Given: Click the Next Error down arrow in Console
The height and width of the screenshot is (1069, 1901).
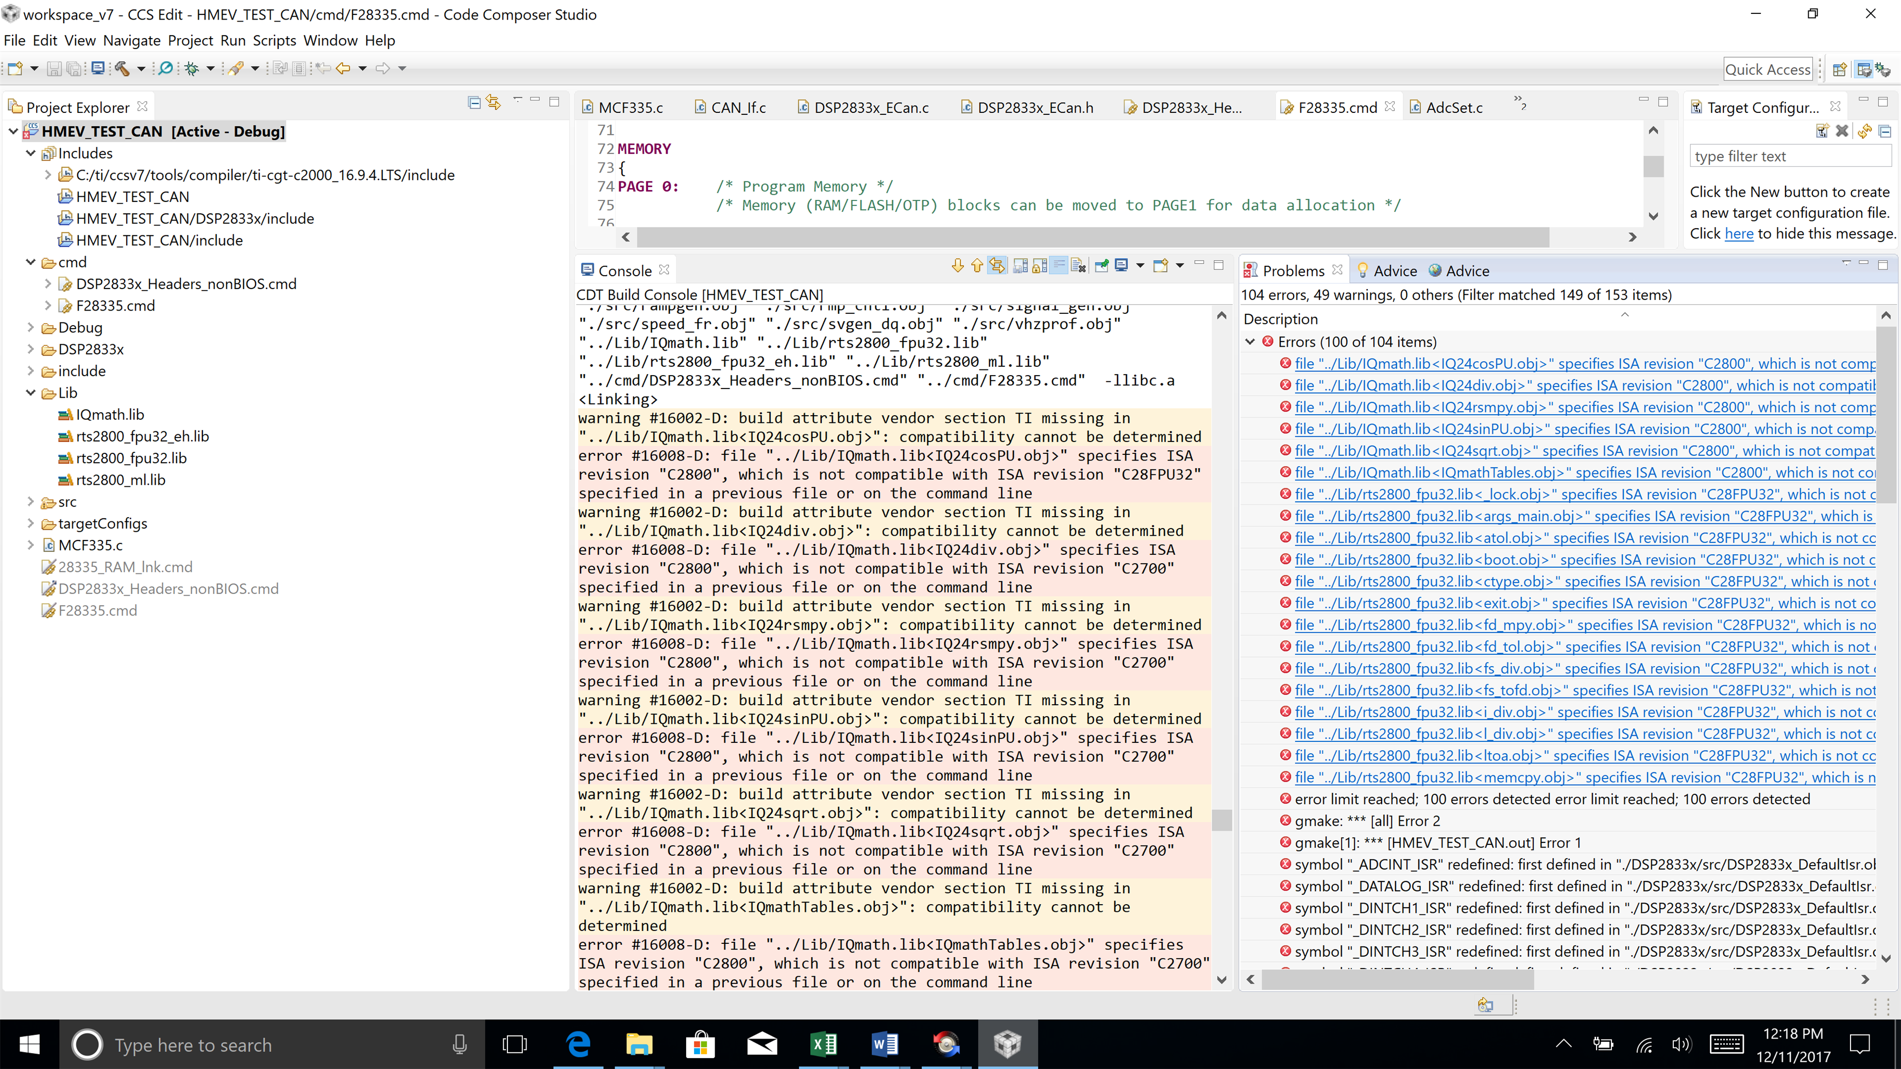Looking at the screenshot, I should [x=957, y=266].
